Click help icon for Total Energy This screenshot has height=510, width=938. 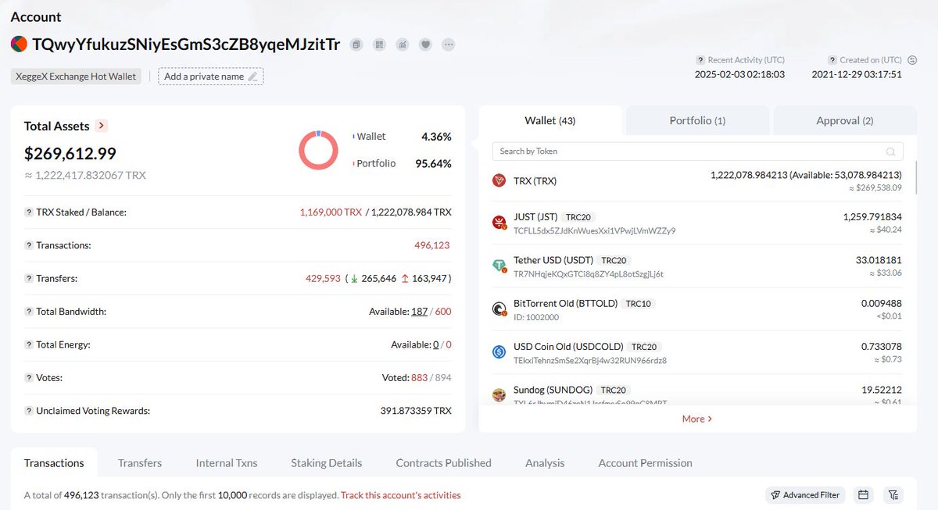[x=28, y=344]
